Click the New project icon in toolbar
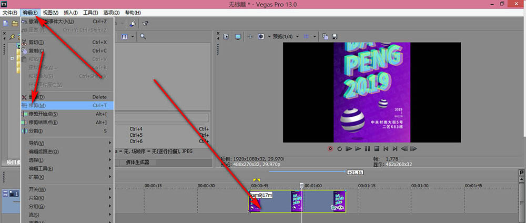526x223 pixels. point(5,24)
